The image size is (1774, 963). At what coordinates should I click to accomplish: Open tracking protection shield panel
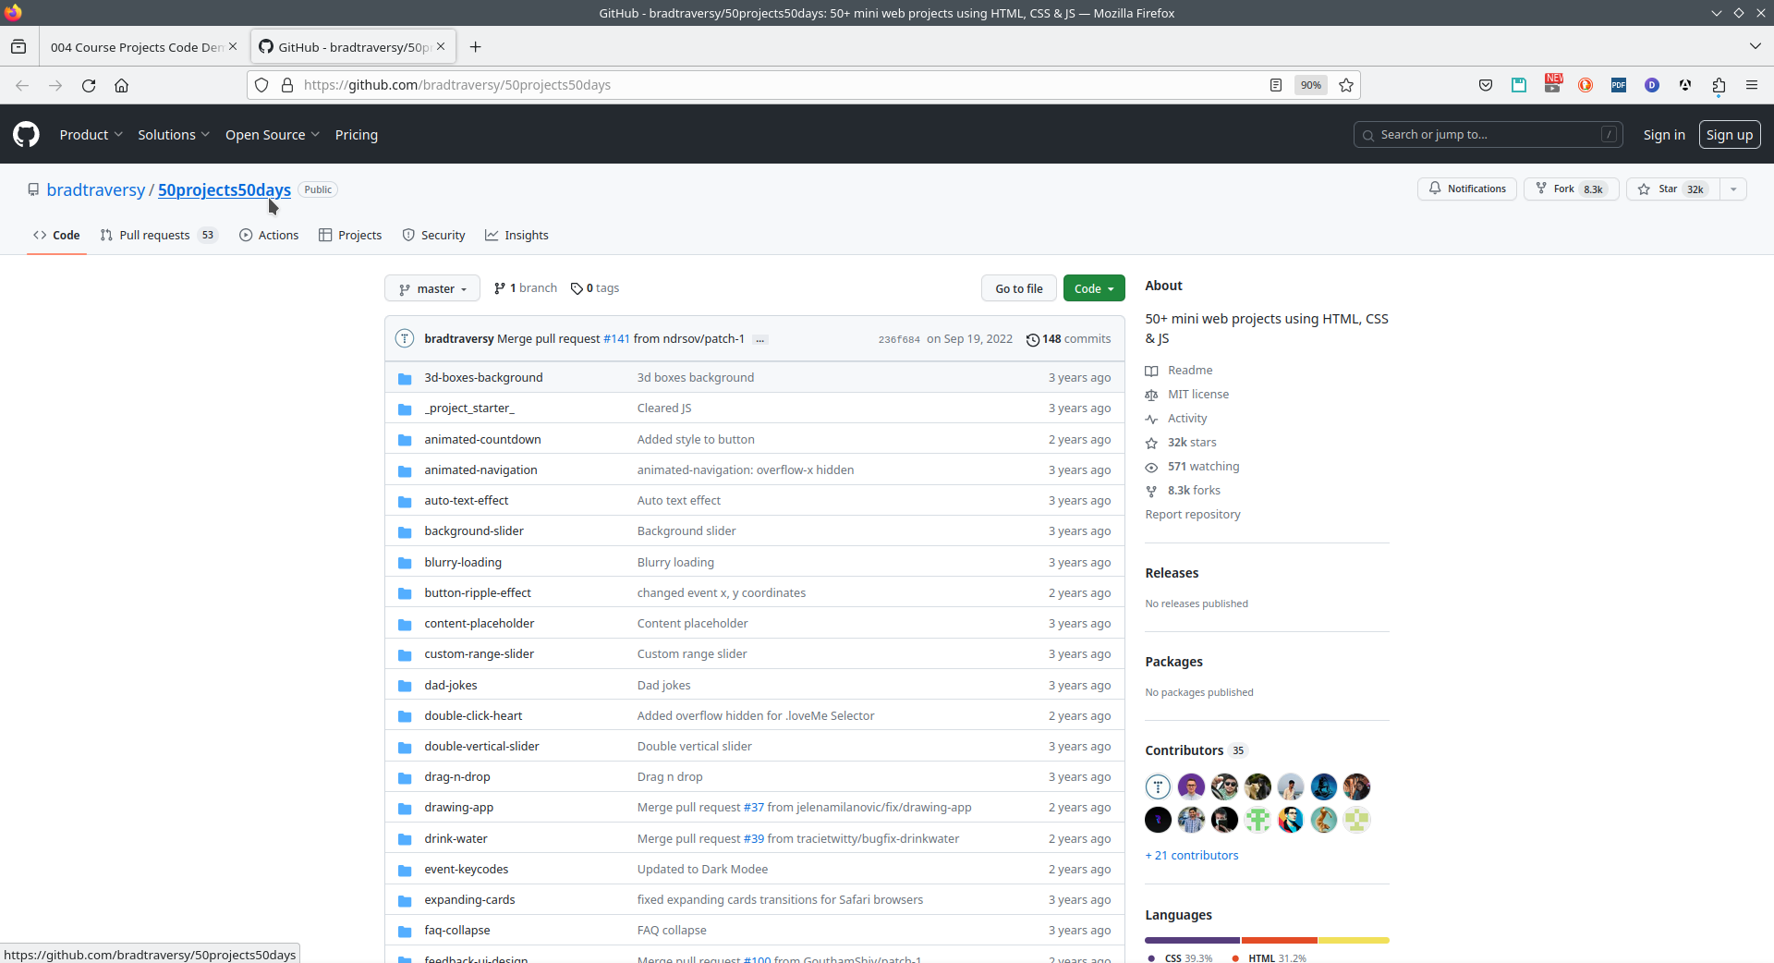pos(261,85)
